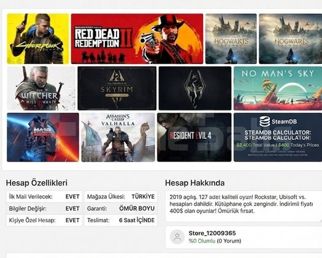This screenshot has height=258, width=322.
Task: View the Skyrim Anniversary Edition image
Action: pyautogui.click(x=117, y=88)
